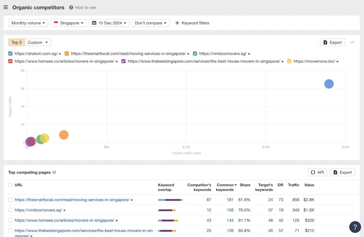
Task: Expand the Don't compare dropdown
Action: [150, 23]
